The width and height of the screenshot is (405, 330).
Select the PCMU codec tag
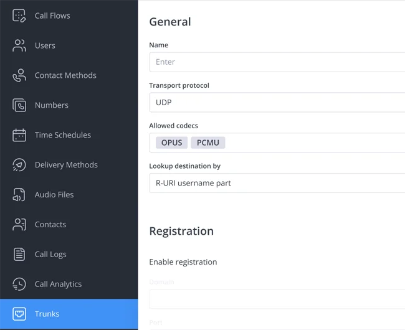[208, 143]
